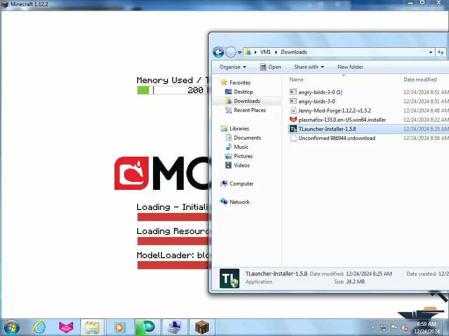Click TLauncher thumbnail in details pane
449x336 pixels.
point(229,278)
